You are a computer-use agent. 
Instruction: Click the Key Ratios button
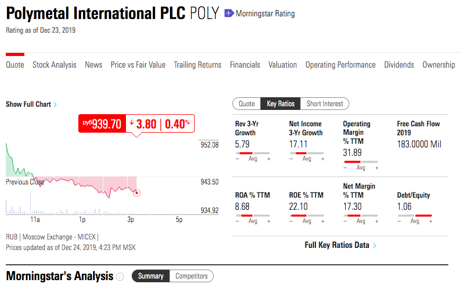(281, 104)
